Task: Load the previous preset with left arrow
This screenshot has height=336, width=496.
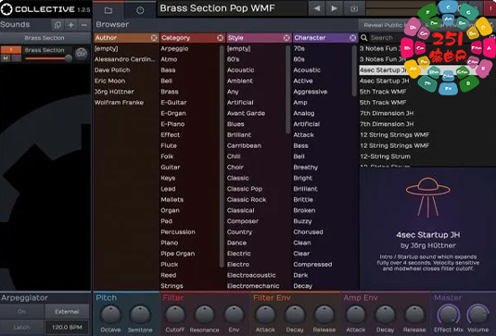Action: (x=317, y=8)
